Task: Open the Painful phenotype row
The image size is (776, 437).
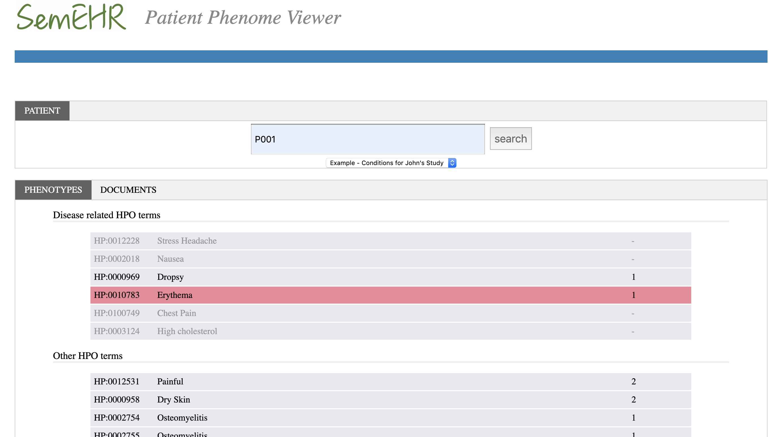Action: (x=391, y=382)
